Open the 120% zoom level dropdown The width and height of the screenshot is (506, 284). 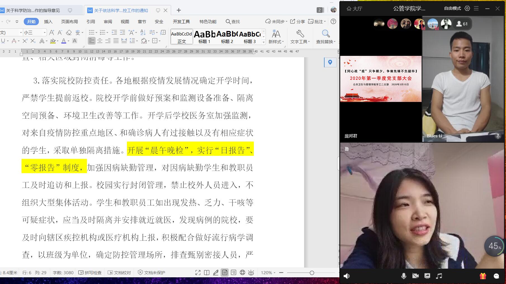pyautogui.click(x=268, y=273)
